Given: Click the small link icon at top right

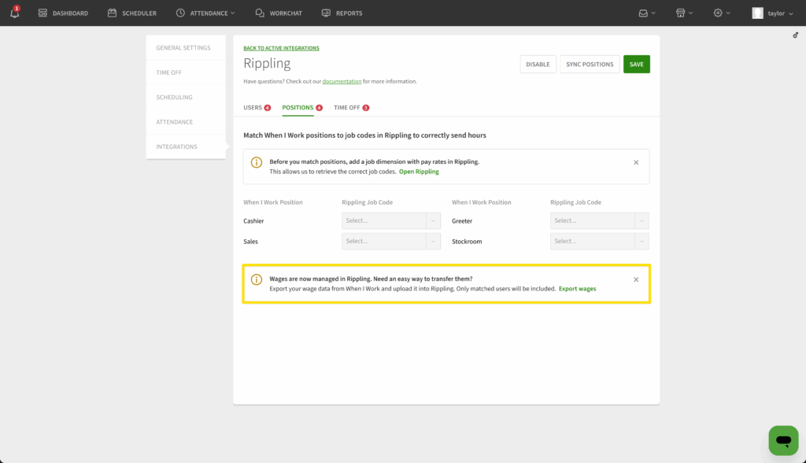Looking at the screenshot, I should (795, 35).
